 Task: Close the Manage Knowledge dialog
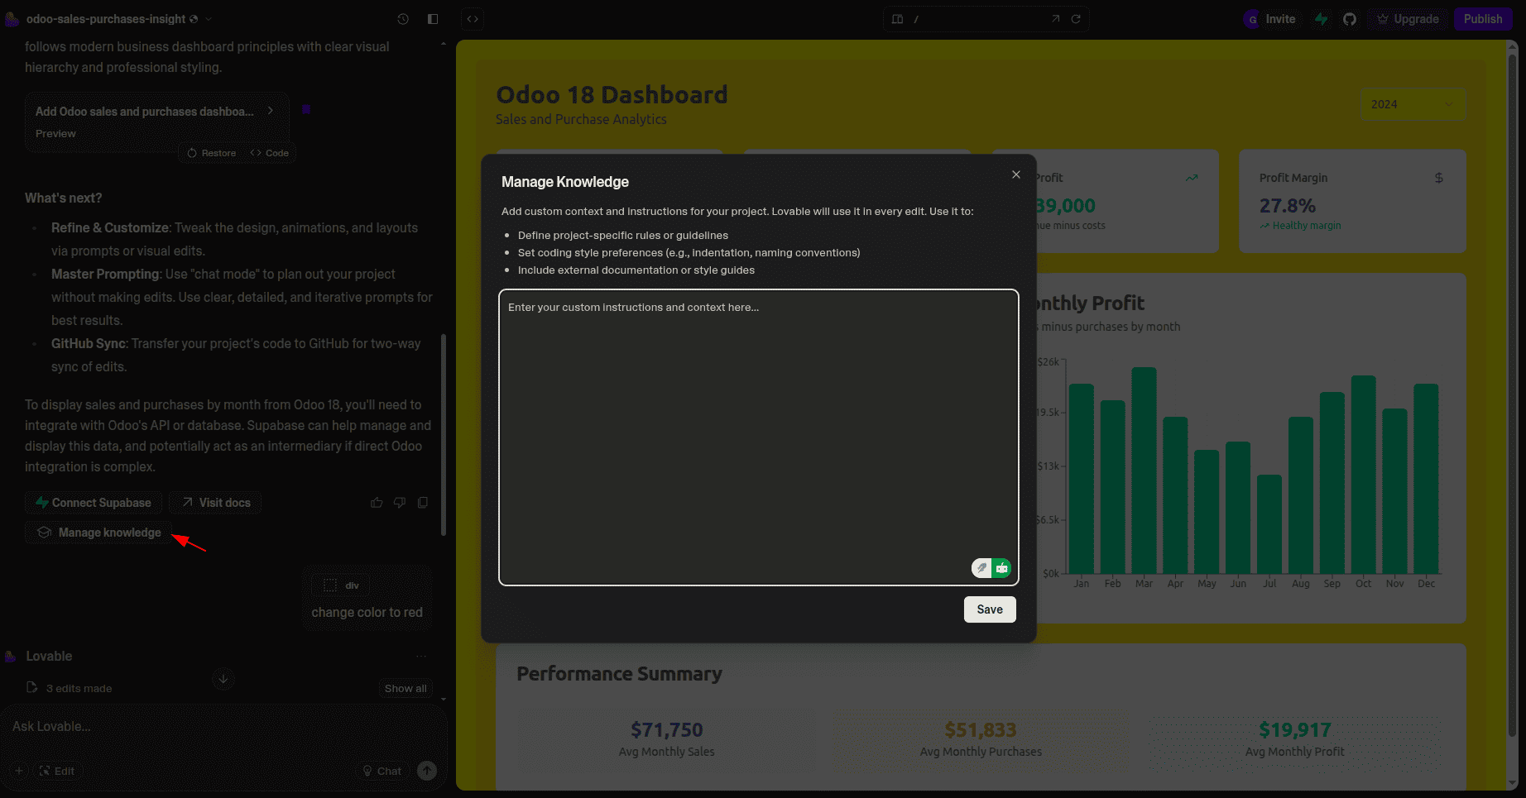point(1016,174)
